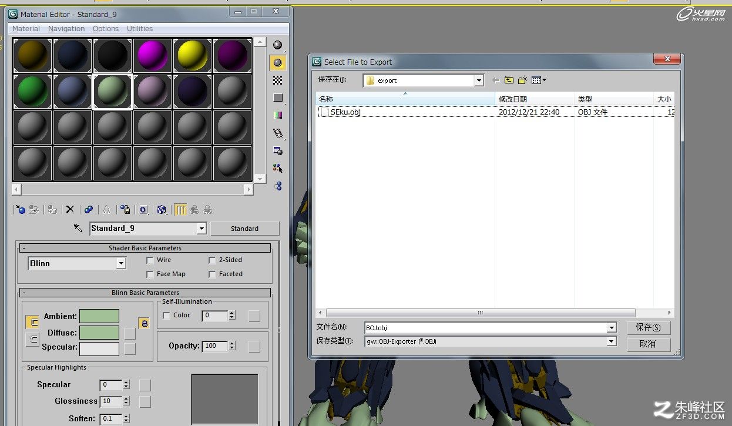
Task: Click the Put to Library icon
Action: click(x=125, y=209)
